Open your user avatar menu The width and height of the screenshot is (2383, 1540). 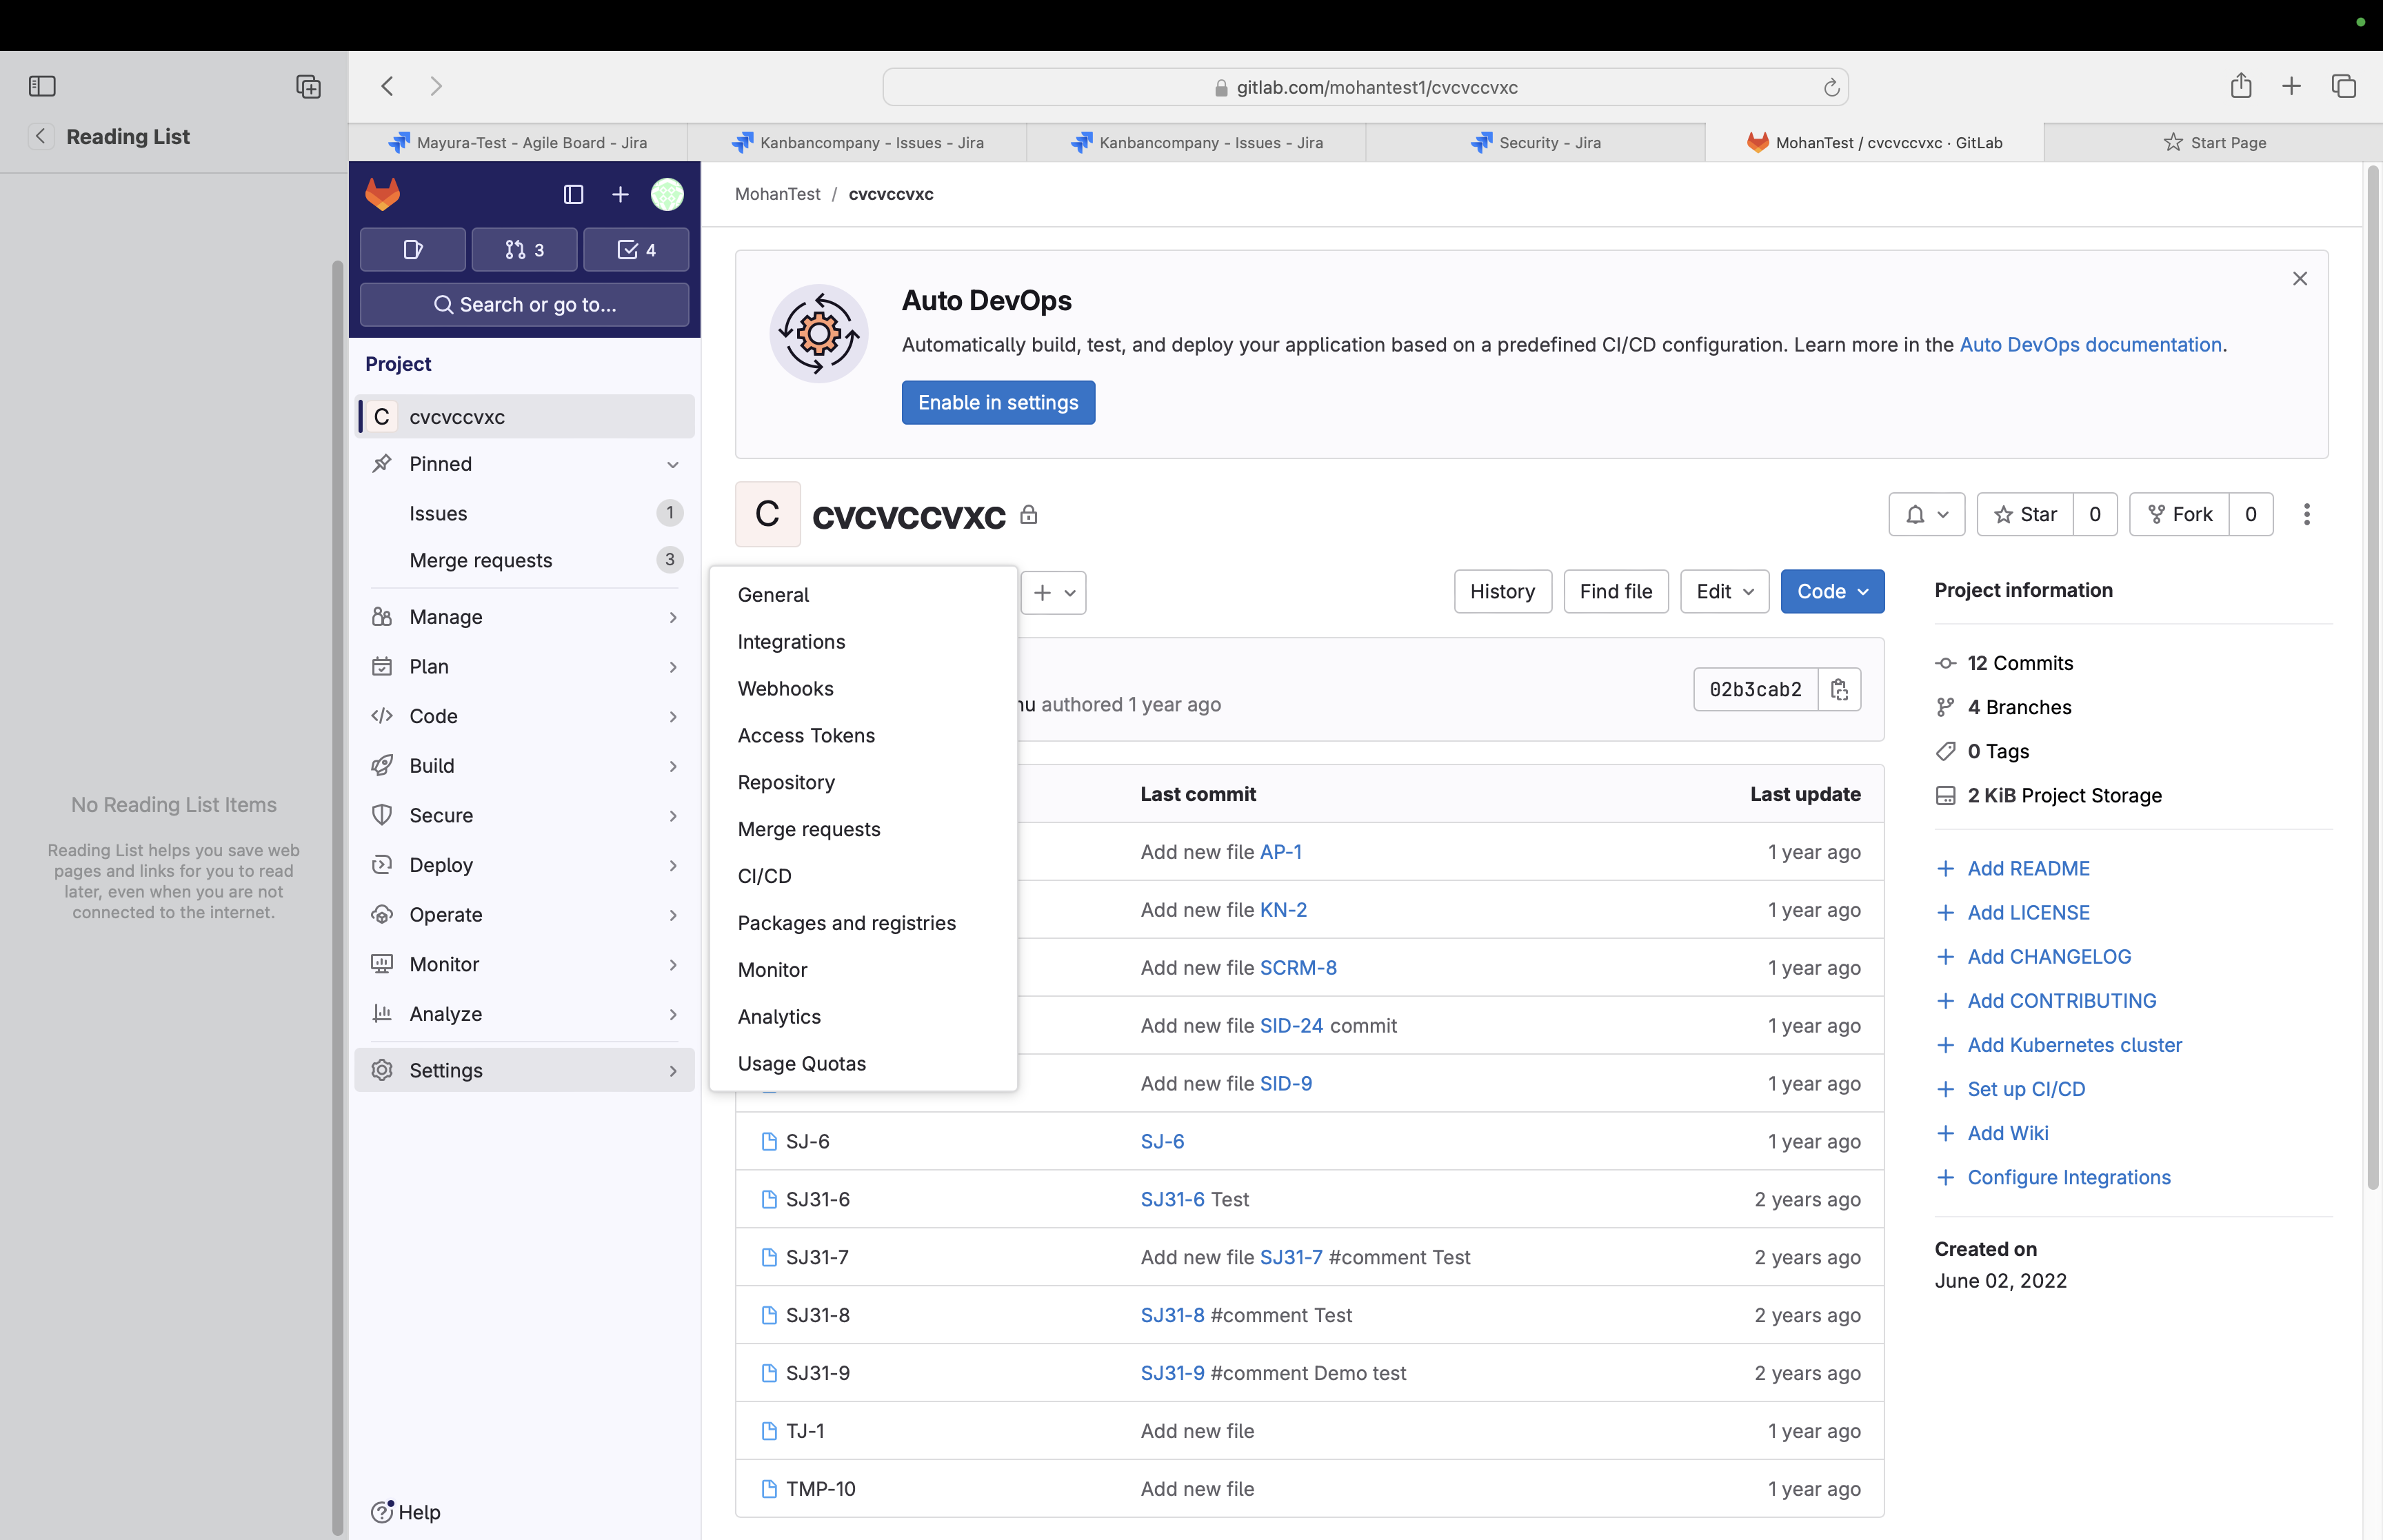click(x=667, y=194)
